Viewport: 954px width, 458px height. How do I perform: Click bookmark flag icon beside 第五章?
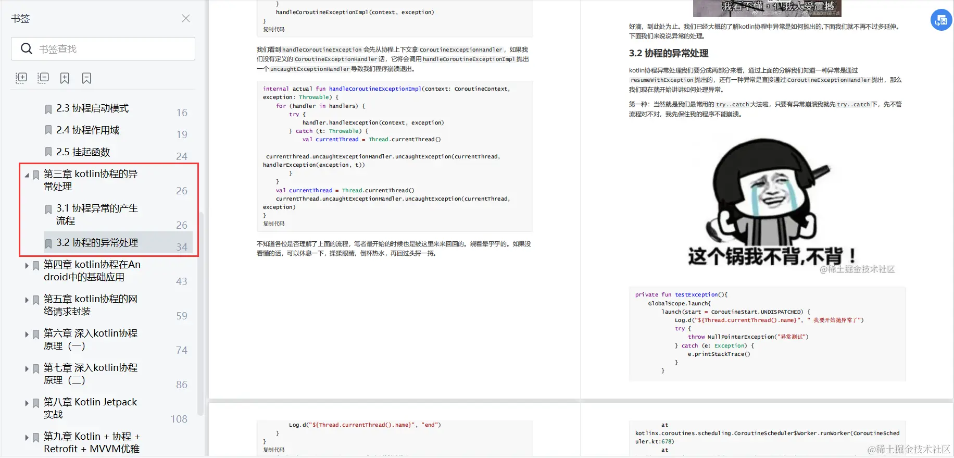[x=36, y=300]
